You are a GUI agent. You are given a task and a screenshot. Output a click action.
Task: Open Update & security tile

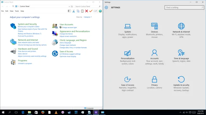coord(181,84)
